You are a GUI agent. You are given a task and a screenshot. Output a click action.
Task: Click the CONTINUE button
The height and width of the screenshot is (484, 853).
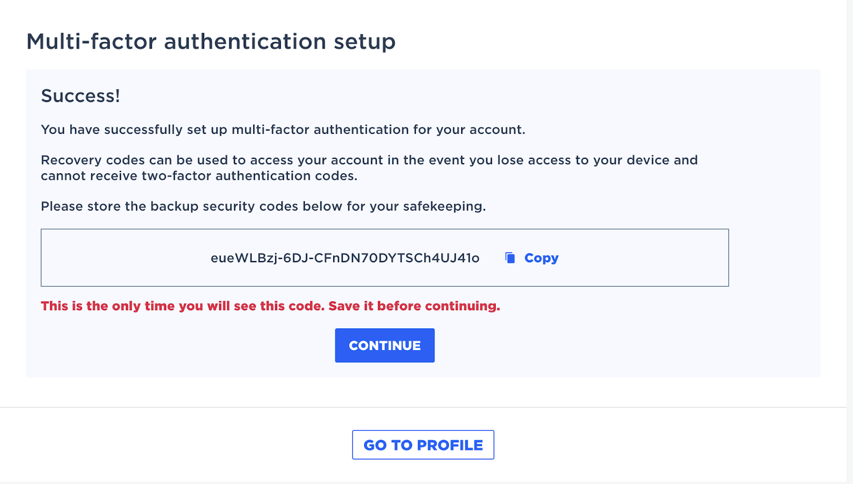click(x=385, y=345)
